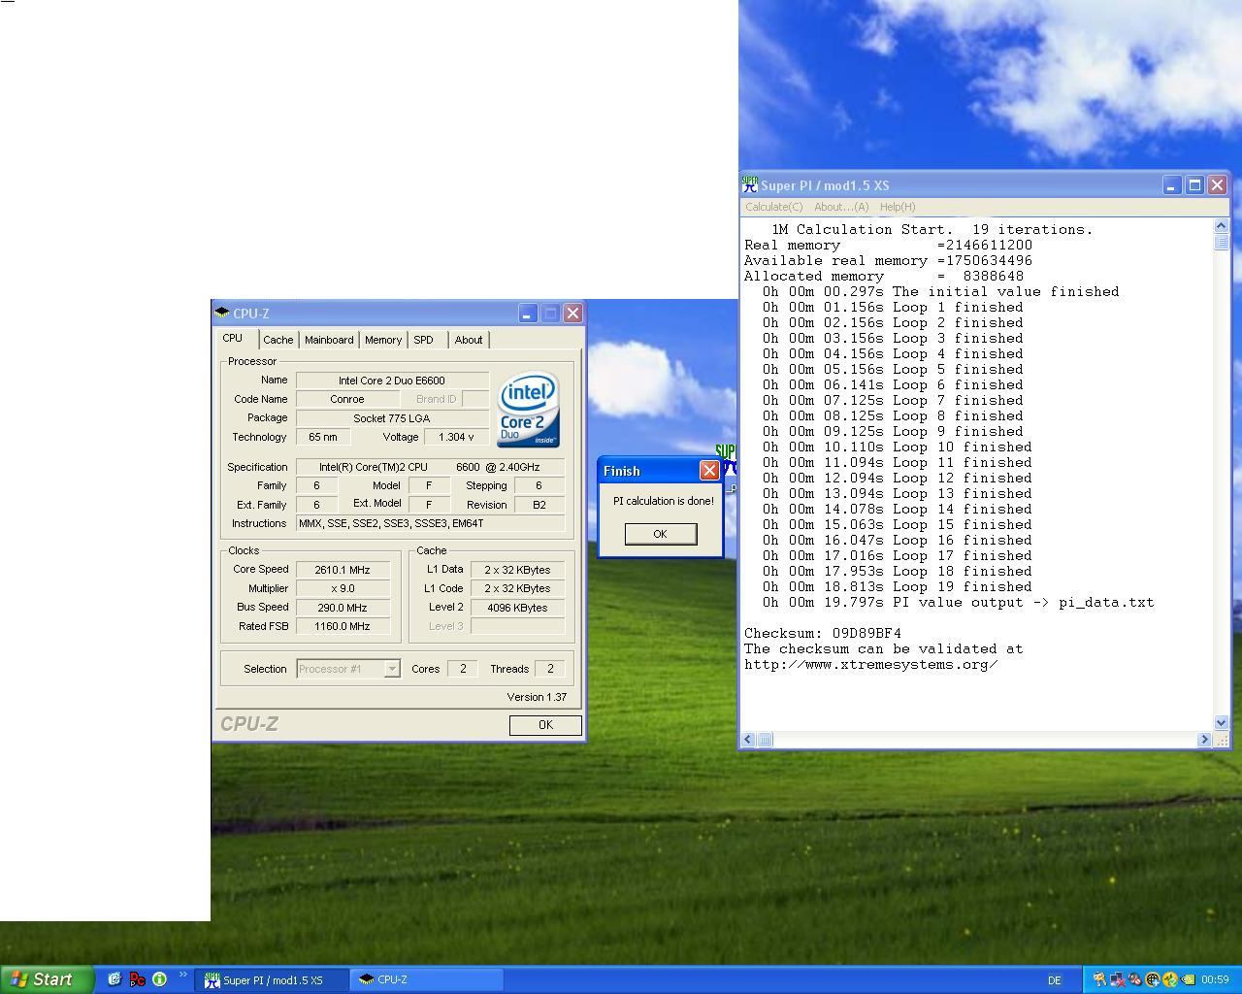Close the CPU-Z window

tap(572, 314)
